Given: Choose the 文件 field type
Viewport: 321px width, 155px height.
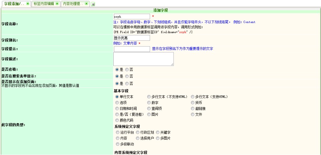Looking at the screenshot, I should click(192, 114).
